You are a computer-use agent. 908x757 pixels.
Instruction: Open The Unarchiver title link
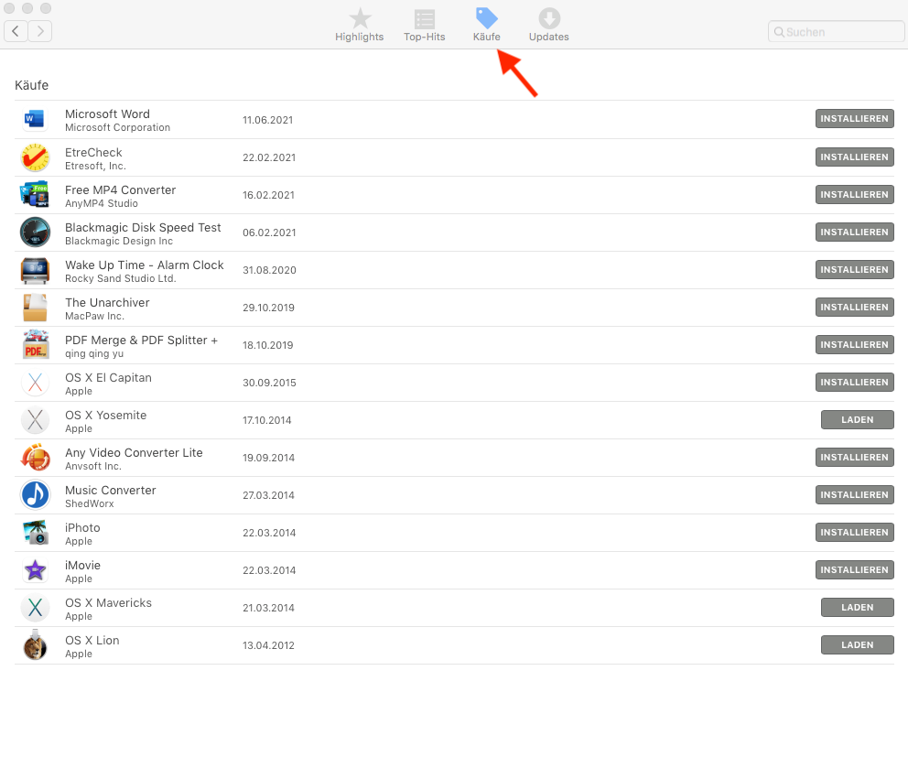[107, 302]
